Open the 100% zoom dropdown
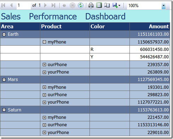 [x=163, y=6]
